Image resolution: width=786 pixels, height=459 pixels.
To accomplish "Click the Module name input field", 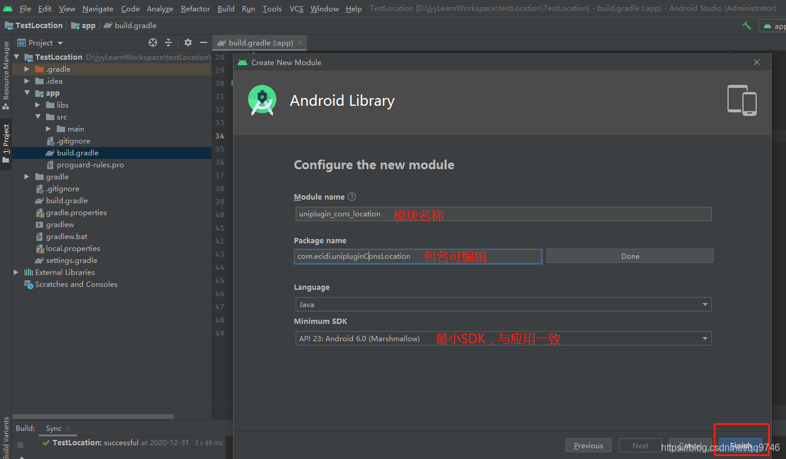I will [x=503, y=214].
